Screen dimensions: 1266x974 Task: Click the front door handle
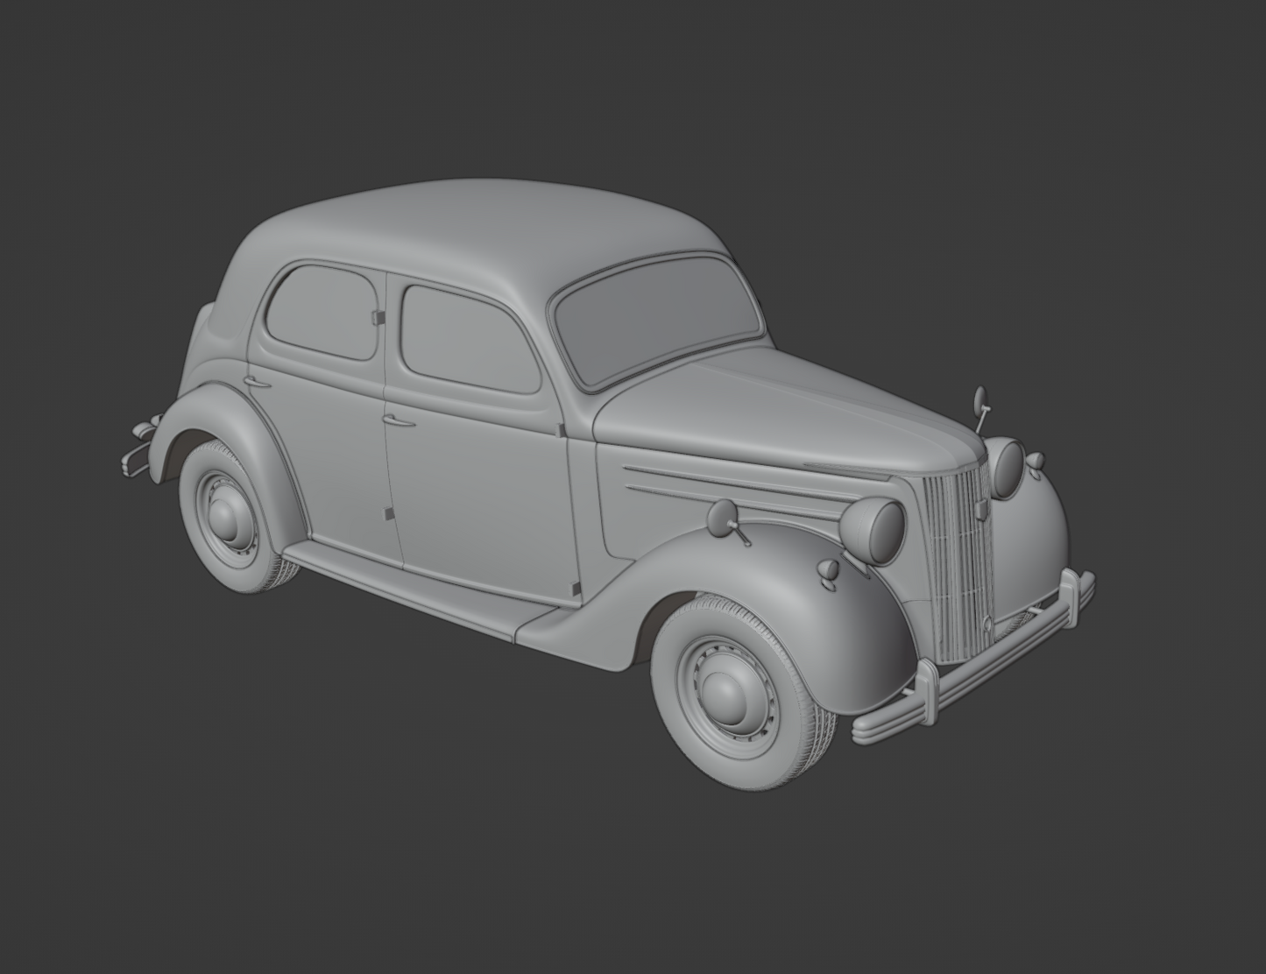pyautogui.click(x=399, y=421)
